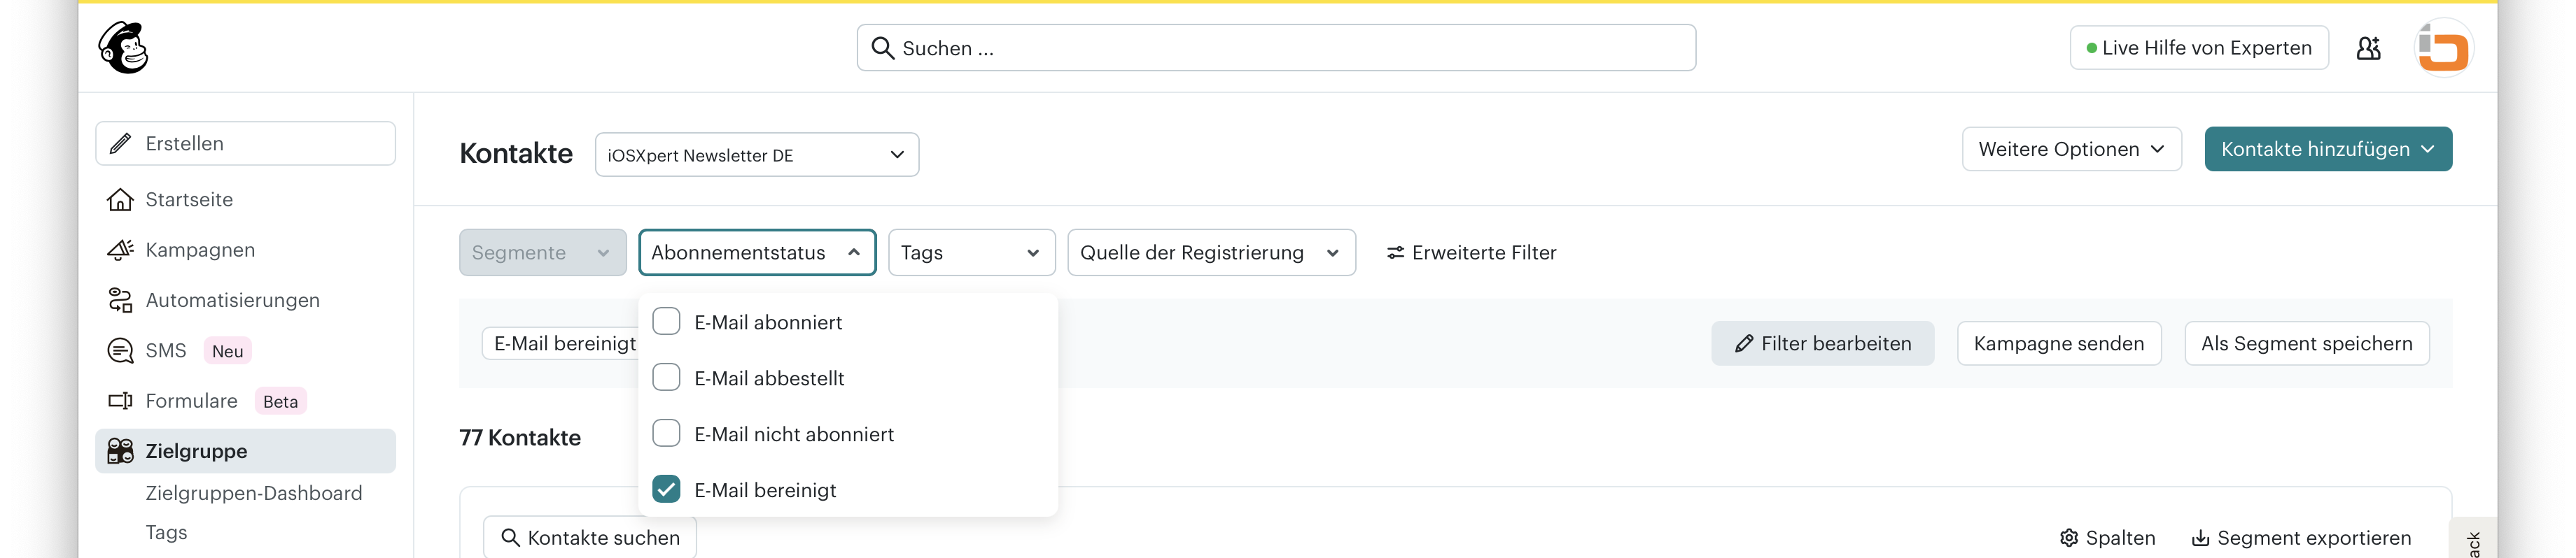
Task: Click the Neu badge beside SMS
Action: (x=227, y=351)
